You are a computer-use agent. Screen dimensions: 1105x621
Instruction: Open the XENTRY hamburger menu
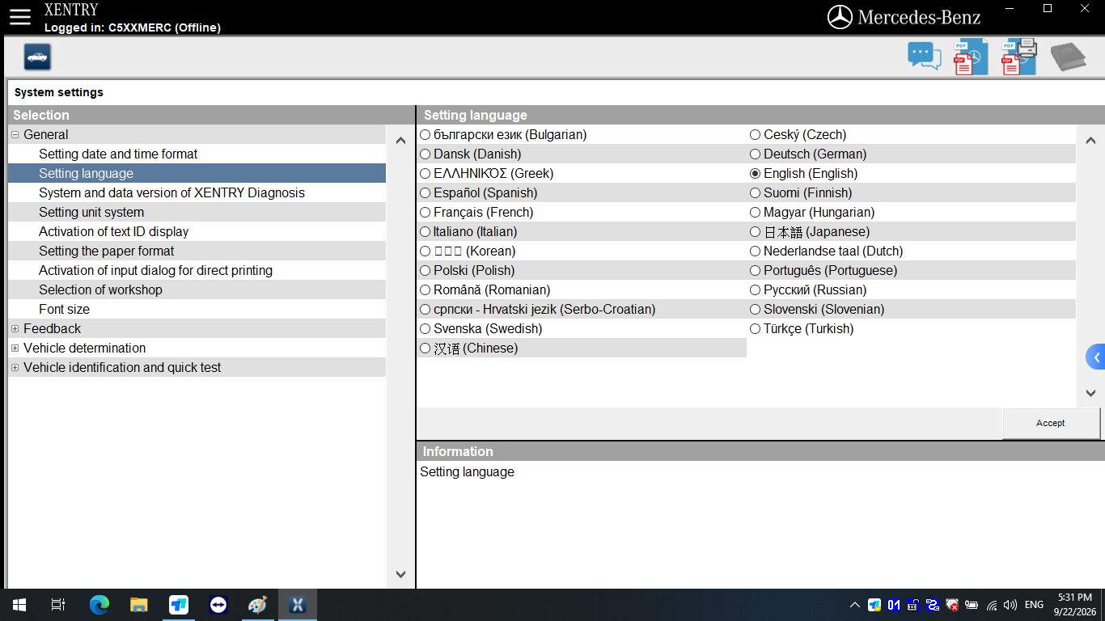point(20,17)
